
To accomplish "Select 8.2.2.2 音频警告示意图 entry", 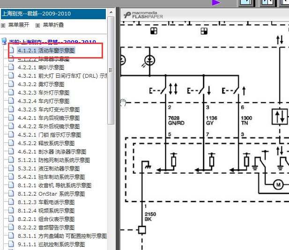I will tap(46, 228).
